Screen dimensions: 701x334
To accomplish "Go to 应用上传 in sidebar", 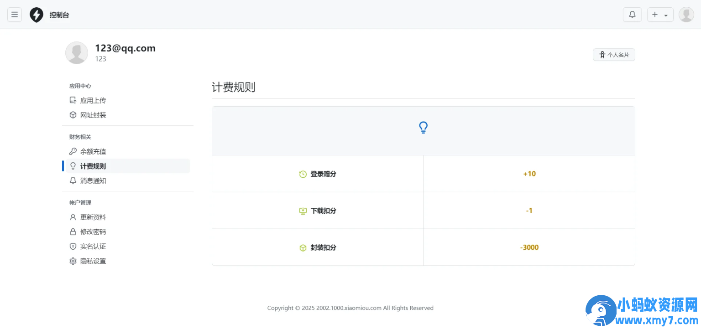I will pyautogui.click(x=127, y=100).
